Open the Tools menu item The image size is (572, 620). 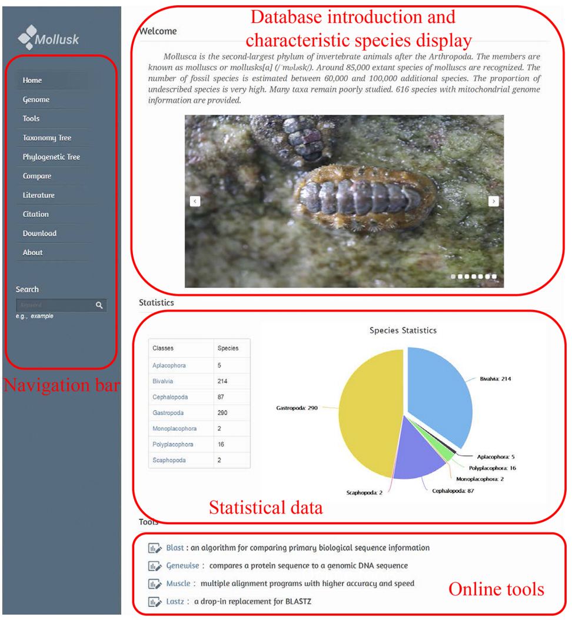pos(31,119)
